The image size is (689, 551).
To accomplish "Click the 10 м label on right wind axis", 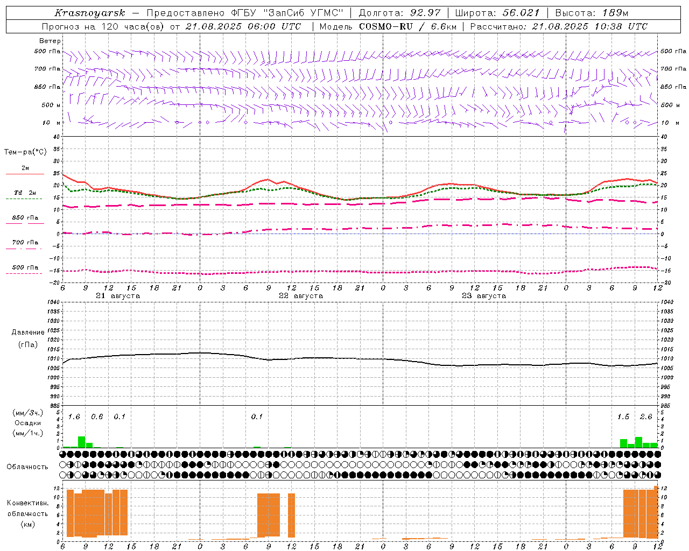I will 670,123.
